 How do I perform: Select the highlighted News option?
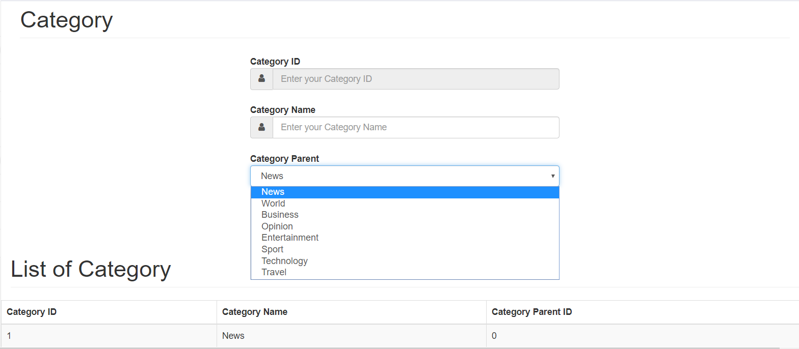273,192
